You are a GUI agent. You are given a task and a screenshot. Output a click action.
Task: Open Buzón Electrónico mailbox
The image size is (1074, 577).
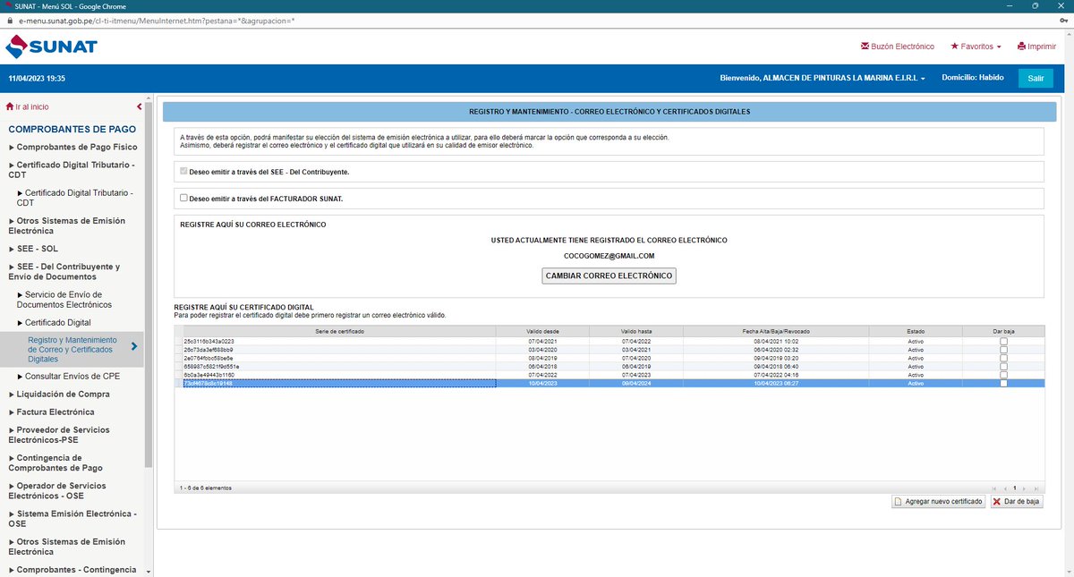point(897,47)
